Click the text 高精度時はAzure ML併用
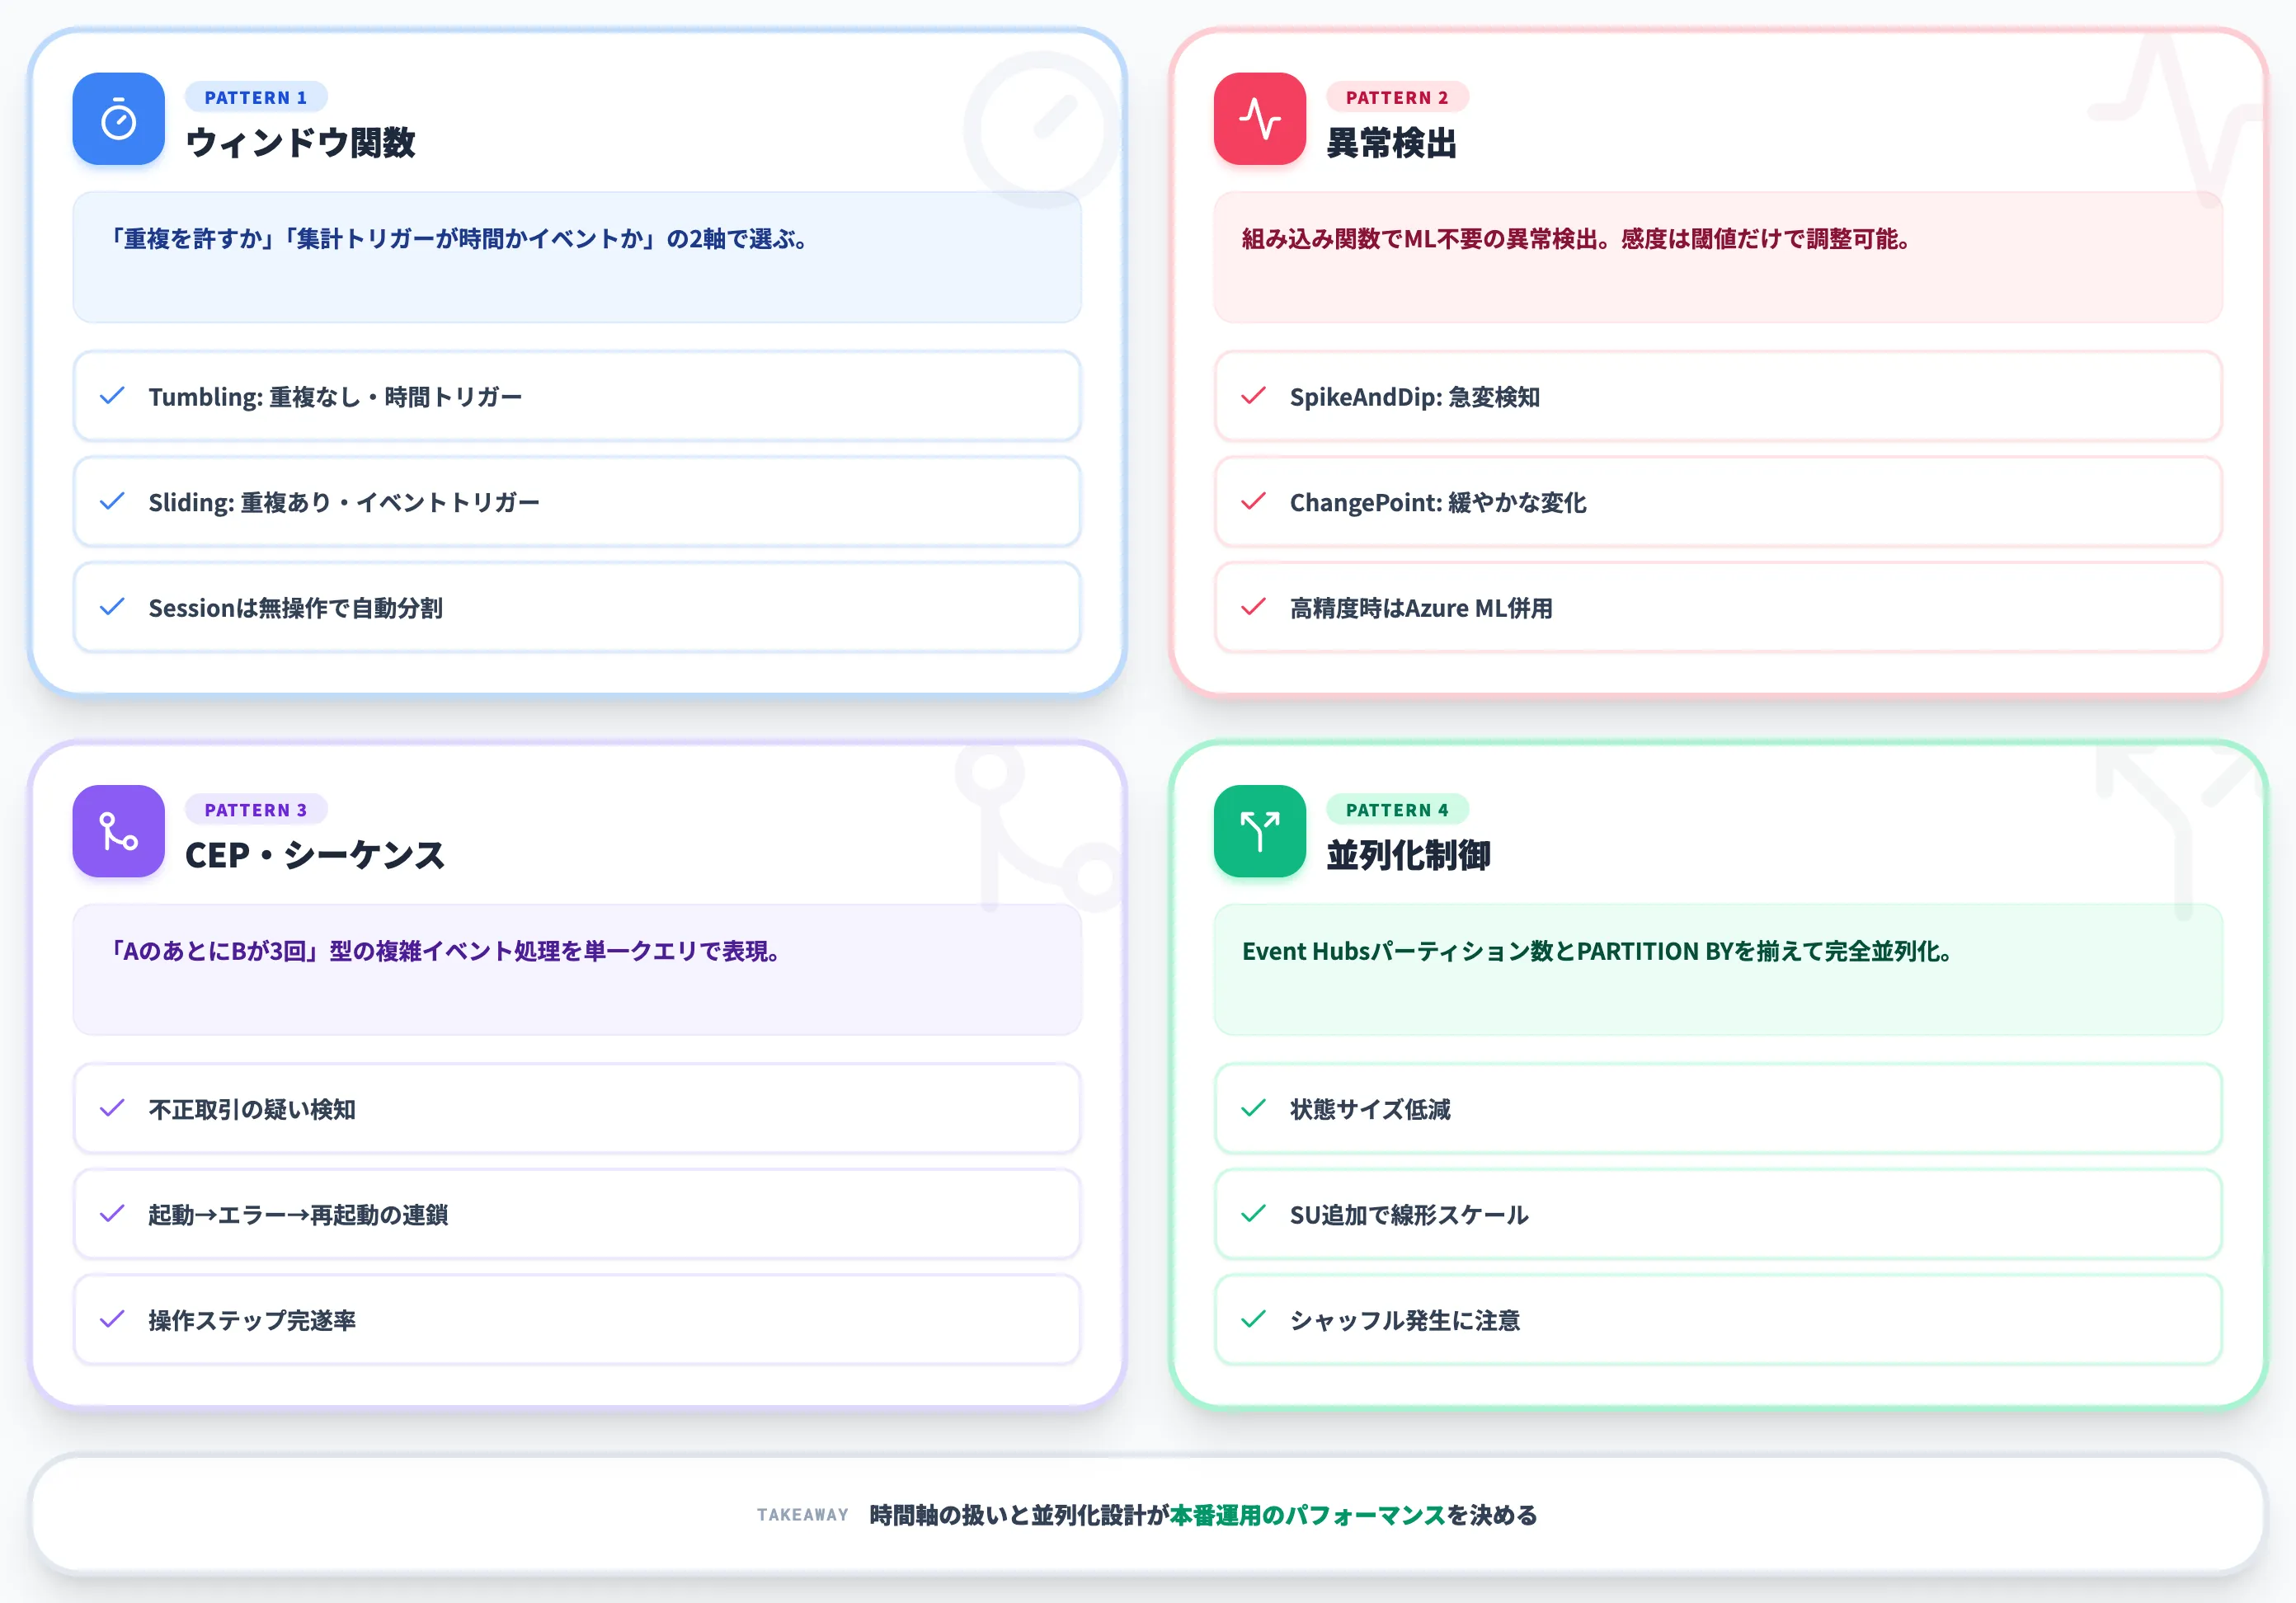This screenshot has width=2296, height=1603. [1421, 608]
